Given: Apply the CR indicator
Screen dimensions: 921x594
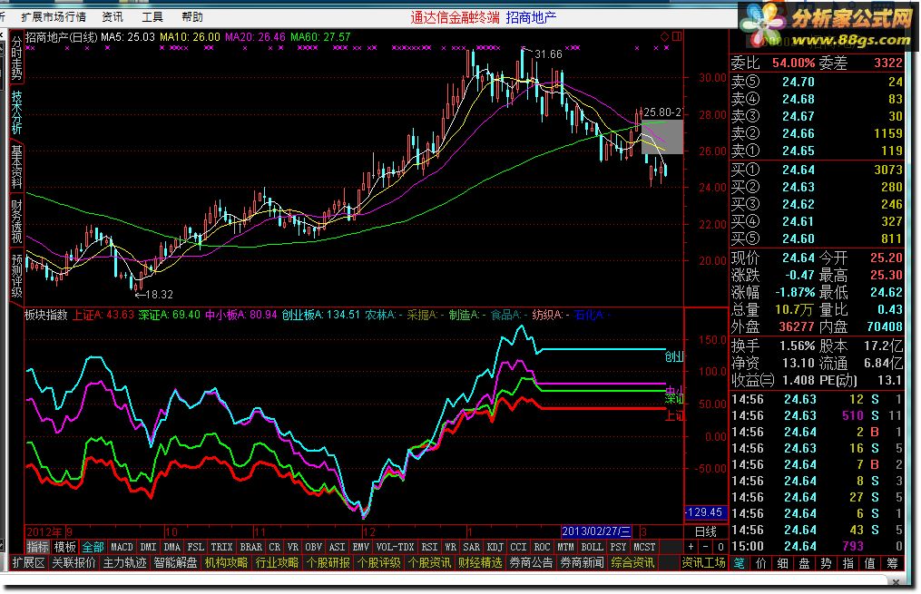Looking at the screenshot, I should point(275,547).
